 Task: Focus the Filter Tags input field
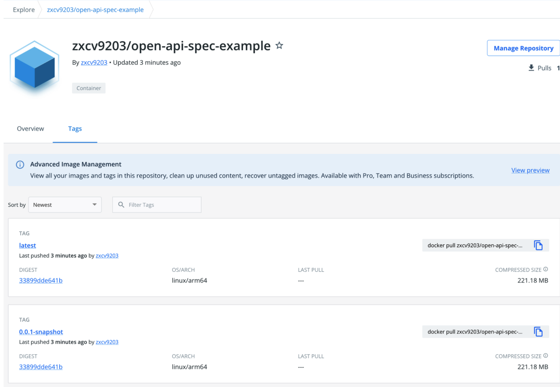pos(157,205)
